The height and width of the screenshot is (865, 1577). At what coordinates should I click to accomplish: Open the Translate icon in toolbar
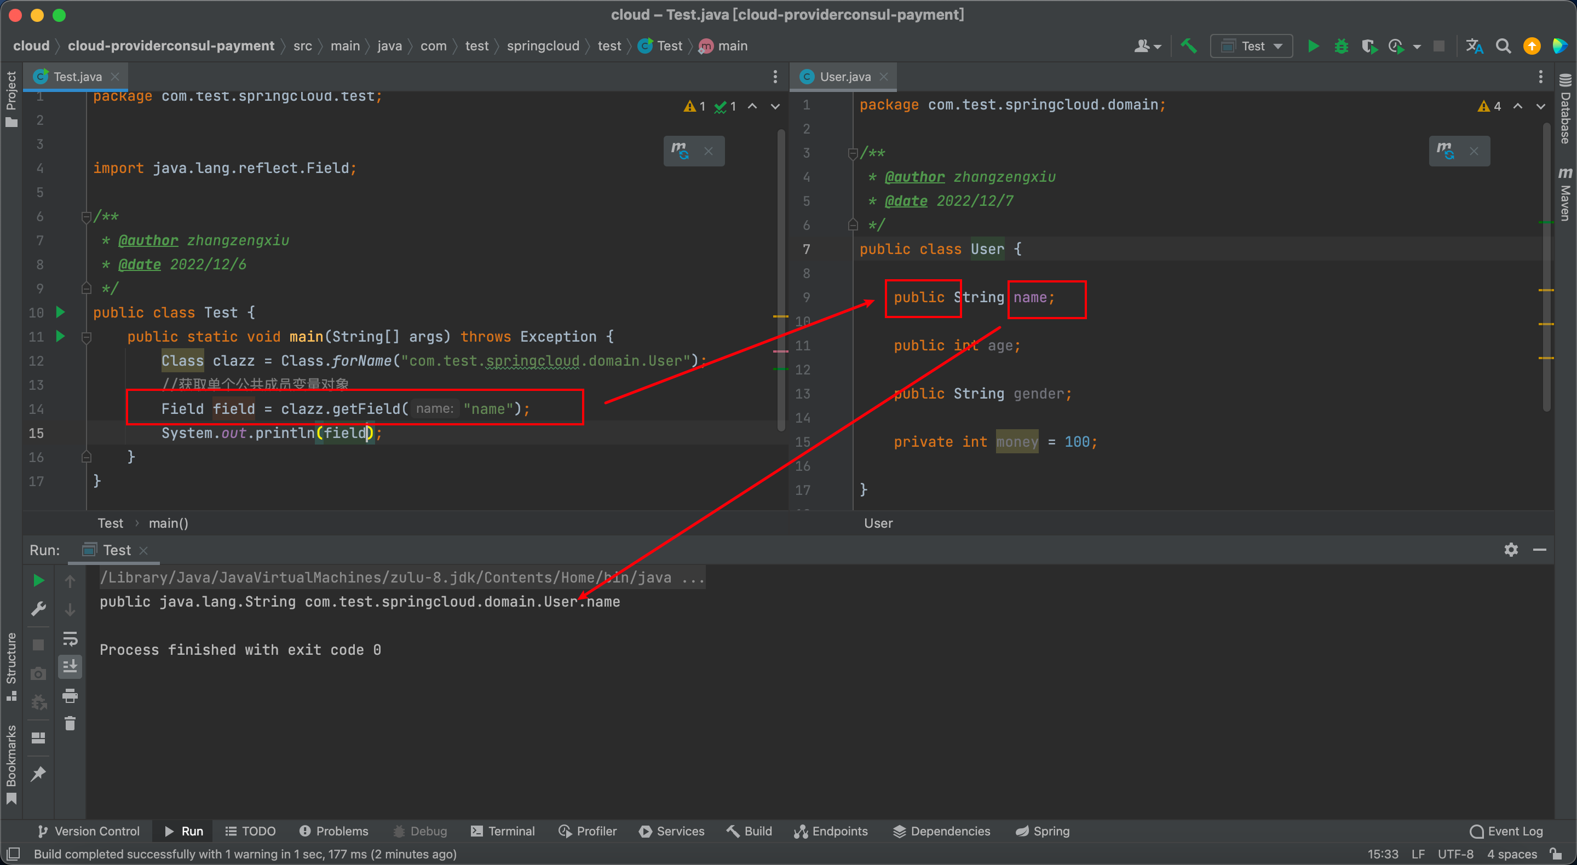point(1474,46)
